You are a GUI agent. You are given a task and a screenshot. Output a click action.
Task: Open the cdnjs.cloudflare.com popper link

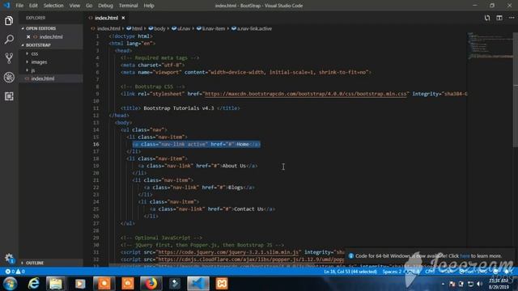251,259
